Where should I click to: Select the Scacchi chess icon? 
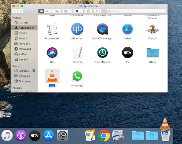(152, 29)
